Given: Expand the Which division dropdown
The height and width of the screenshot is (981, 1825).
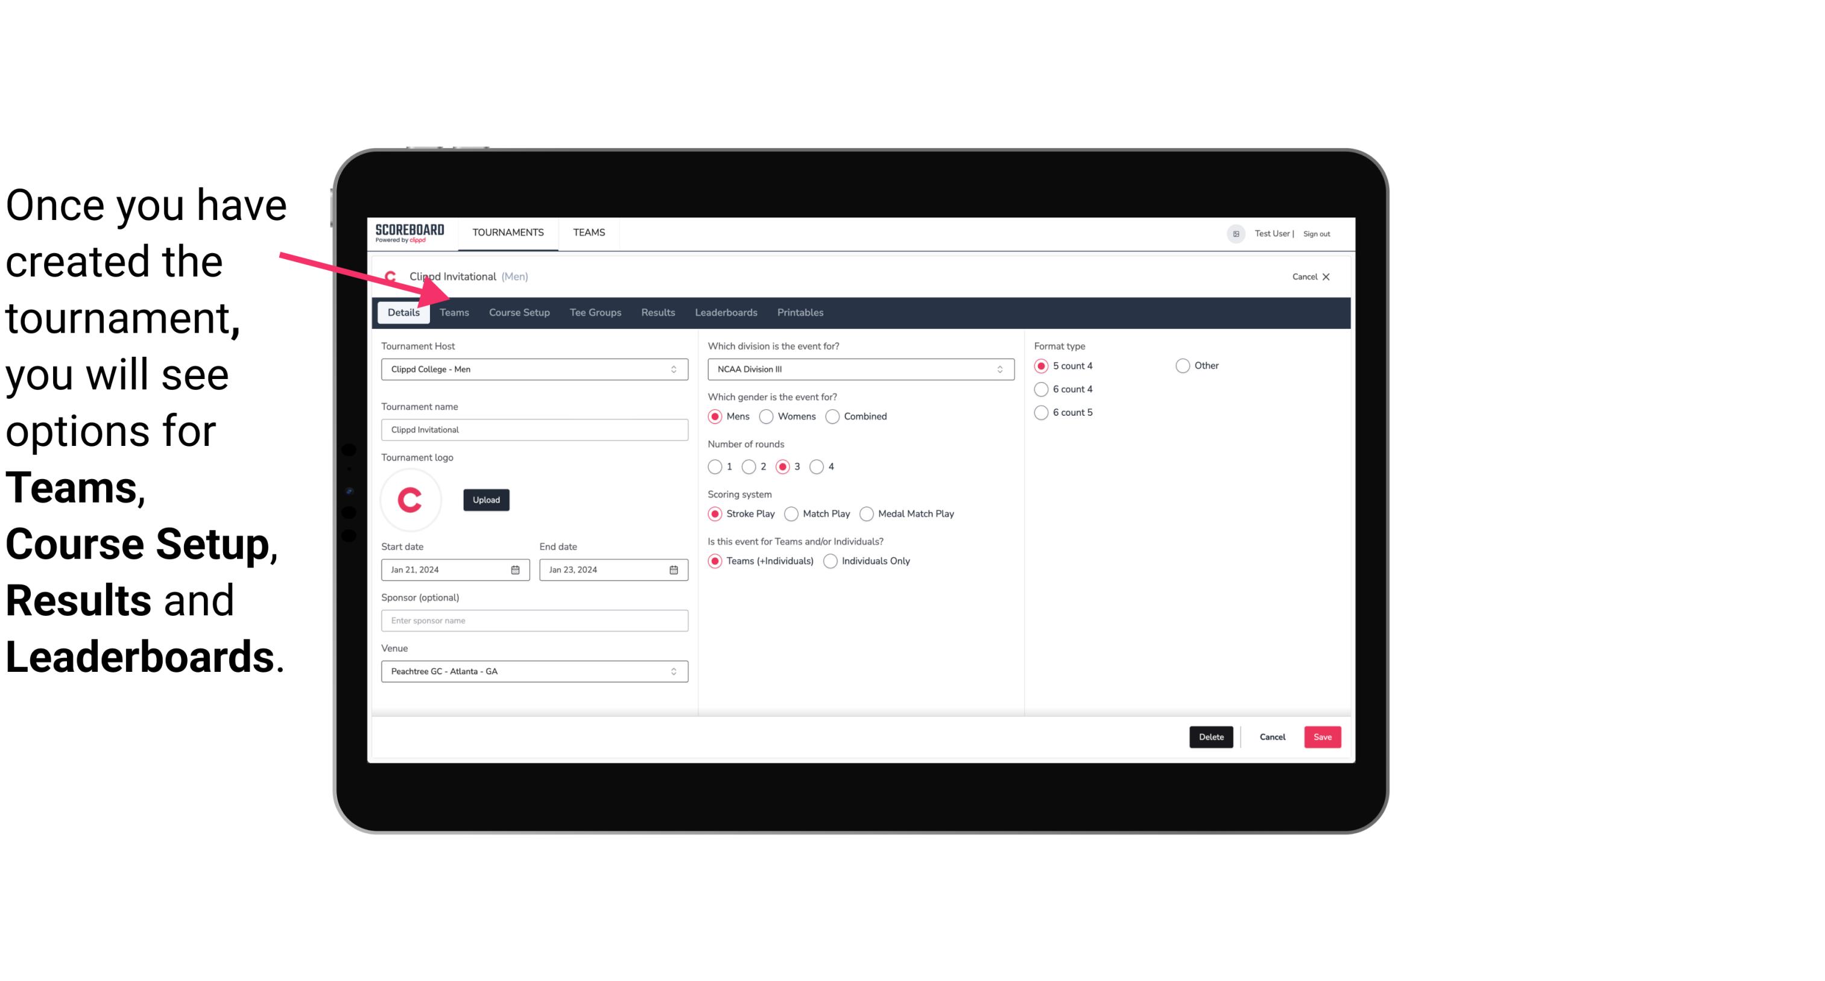Looking at the screenshot, I should point(996,369).
